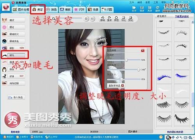Select the 眼睛变色 eye color tool
Viewport: 195px width, 140px height.
16,41
